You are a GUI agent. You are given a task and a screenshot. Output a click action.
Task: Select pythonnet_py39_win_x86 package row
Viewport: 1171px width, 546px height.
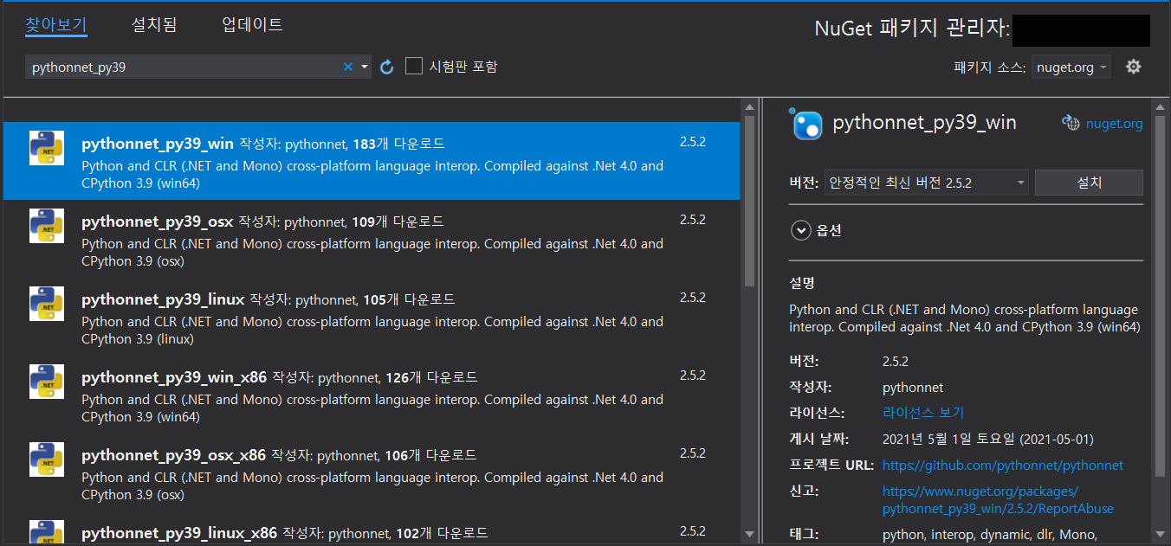pos(372,395)
